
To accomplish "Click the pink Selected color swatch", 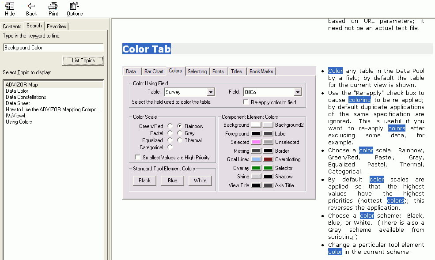I will click(256, 142).
